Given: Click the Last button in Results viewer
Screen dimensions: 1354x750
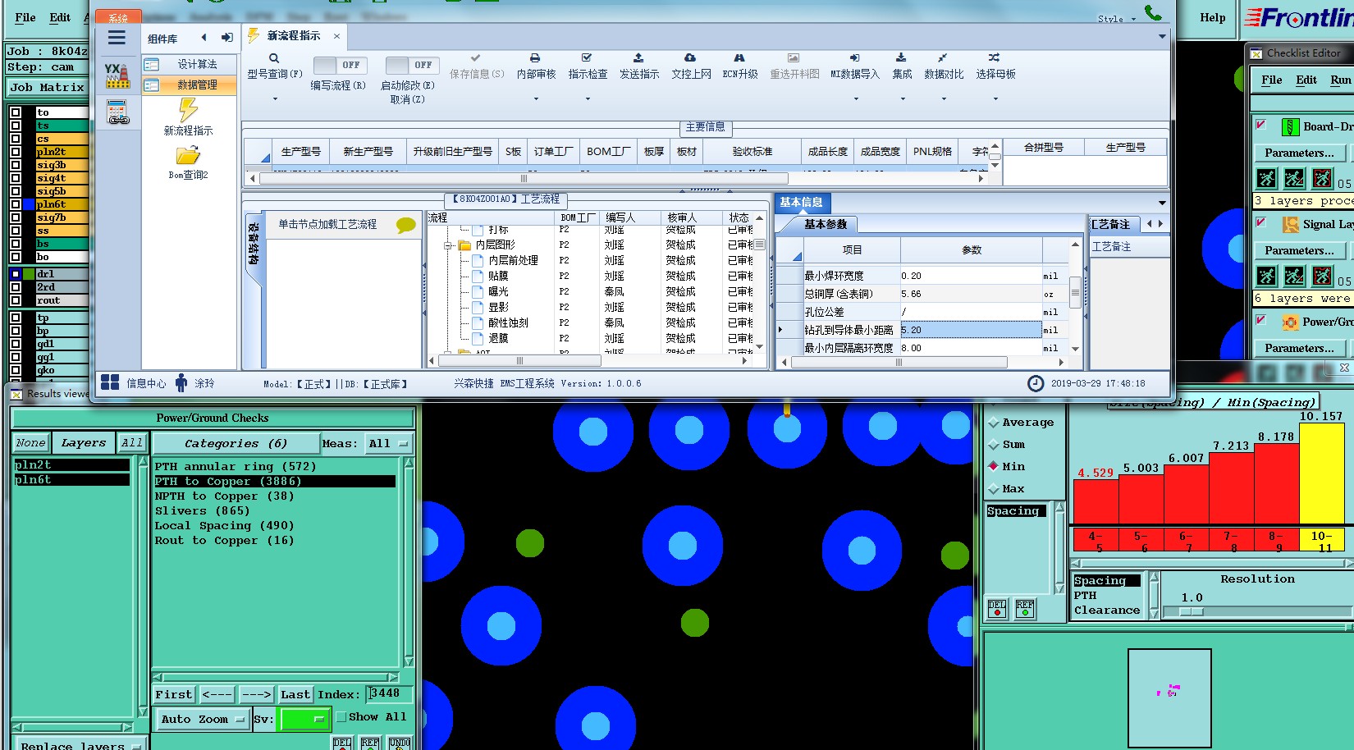Looking at the screenshot, I should tap(295, 695).
